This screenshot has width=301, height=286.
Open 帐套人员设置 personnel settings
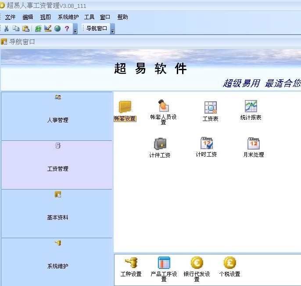[x=163, y=107]
